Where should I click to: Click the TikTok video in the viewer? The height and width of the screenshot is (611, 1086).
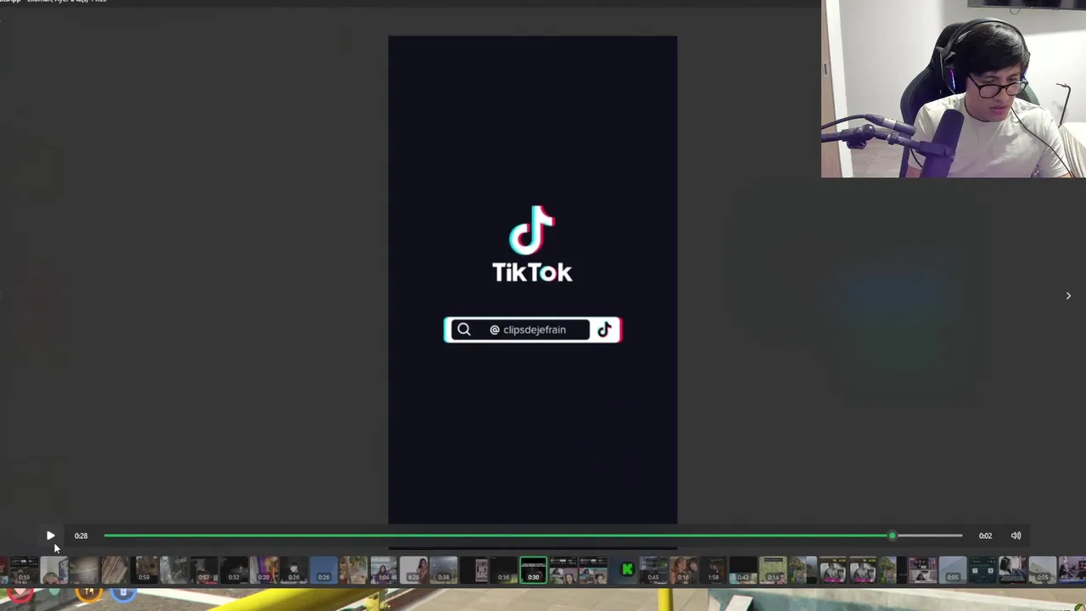click(x=533, y=280)
